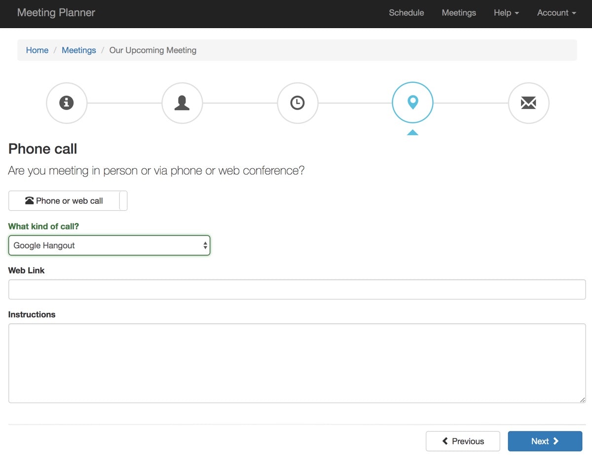This screenshot has height=455, width=592.
Task: Select the highlighted location step indicator
Action: pyautogui.click(x=412, y=103)
